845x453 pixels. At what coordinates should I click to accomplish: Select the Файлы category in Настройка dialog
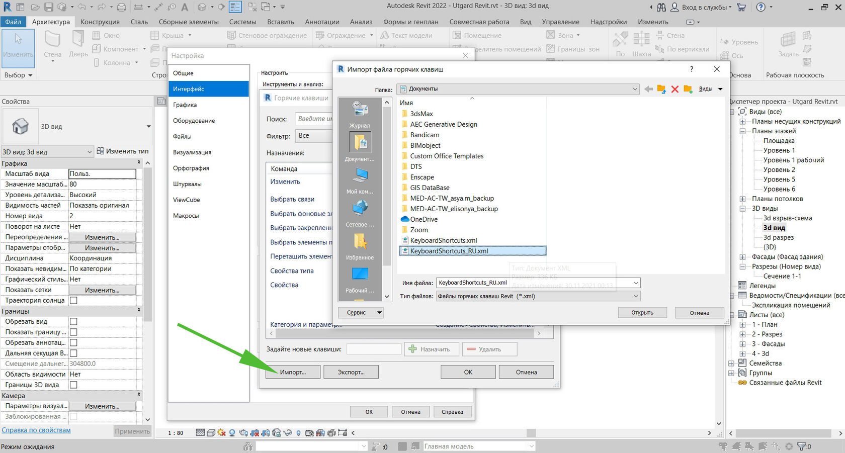tap(209, 136)
